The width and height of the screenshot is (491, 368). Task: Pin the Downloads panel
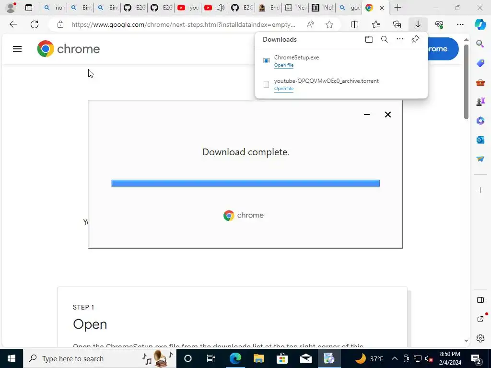click(x=415, y=39)
